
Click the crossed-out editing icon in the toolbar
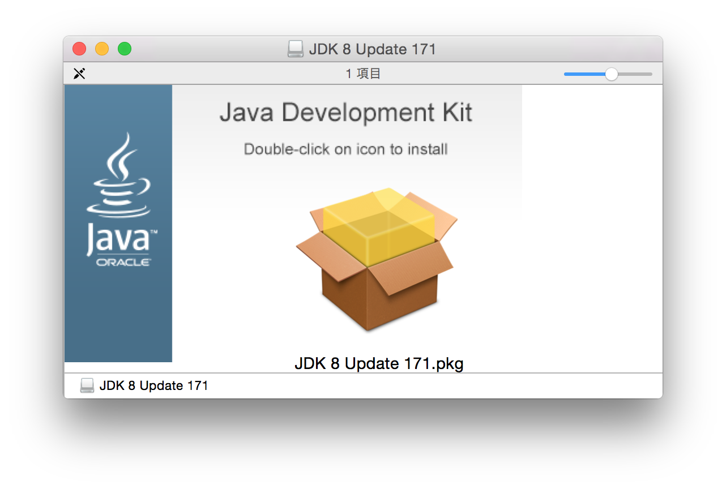point(79,73)
